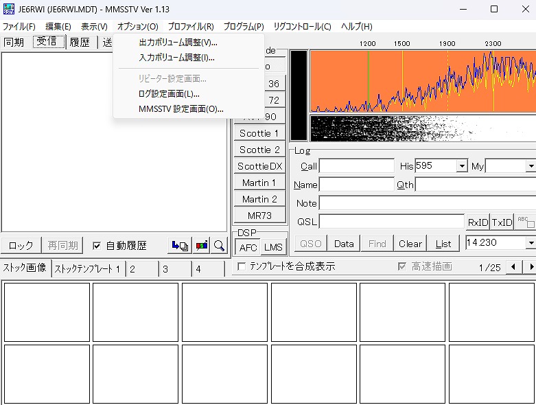Click the color adjustment icon beside the magnifier
The image size is (536, 405).
pos(202,245)
